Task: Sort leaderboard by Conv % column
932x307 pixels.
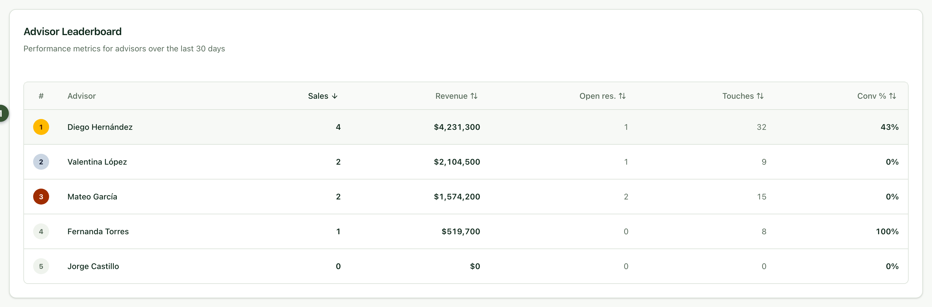Action: (x=876, y=96)
